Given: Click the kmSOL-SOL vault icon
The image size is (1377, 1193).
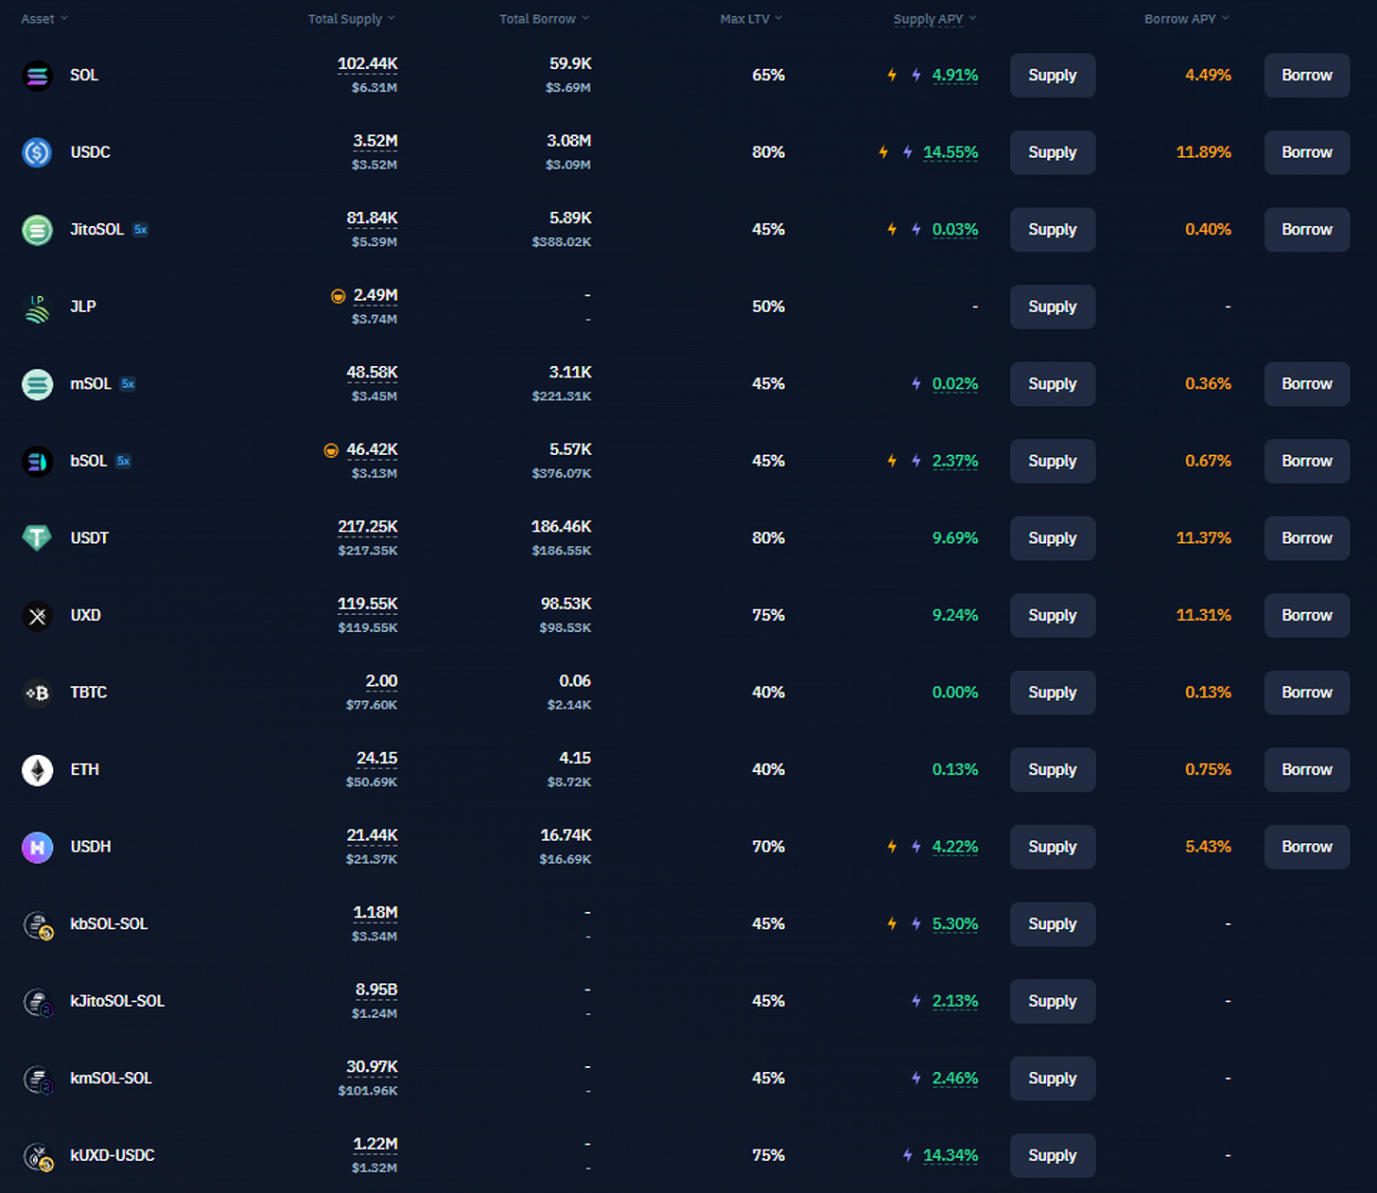Looking at the screenshot, I should tap(38, 1079).
